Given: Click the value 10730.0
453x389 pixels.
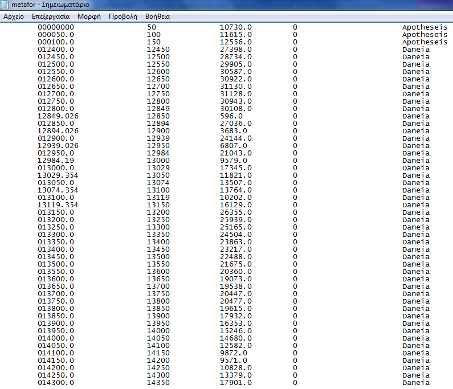Looking at the screenshot, I should click(236, 27).
